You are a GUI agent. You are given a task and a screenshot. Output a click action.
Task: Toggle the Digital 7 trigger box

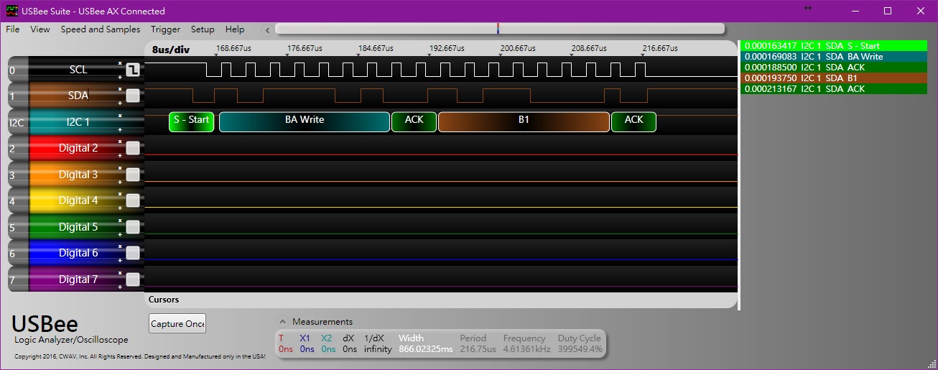tap(133, 279)
